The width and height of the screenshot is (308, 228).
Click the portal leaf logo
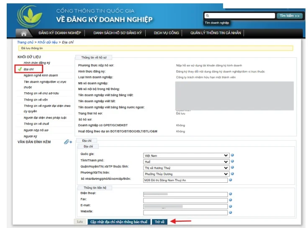(29, 16)
